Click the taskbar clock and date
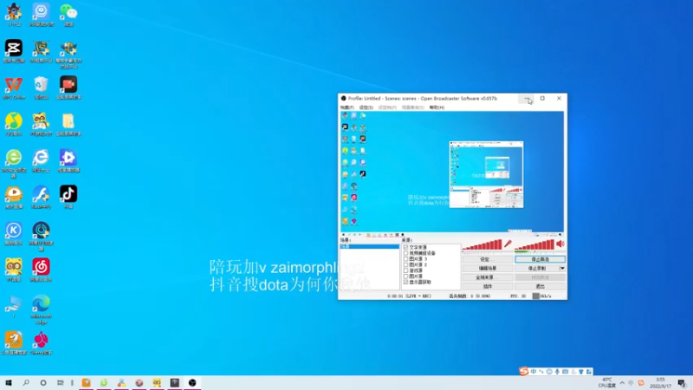The width and height of the screenshot is (693, 390). click(x=661, y=383)
